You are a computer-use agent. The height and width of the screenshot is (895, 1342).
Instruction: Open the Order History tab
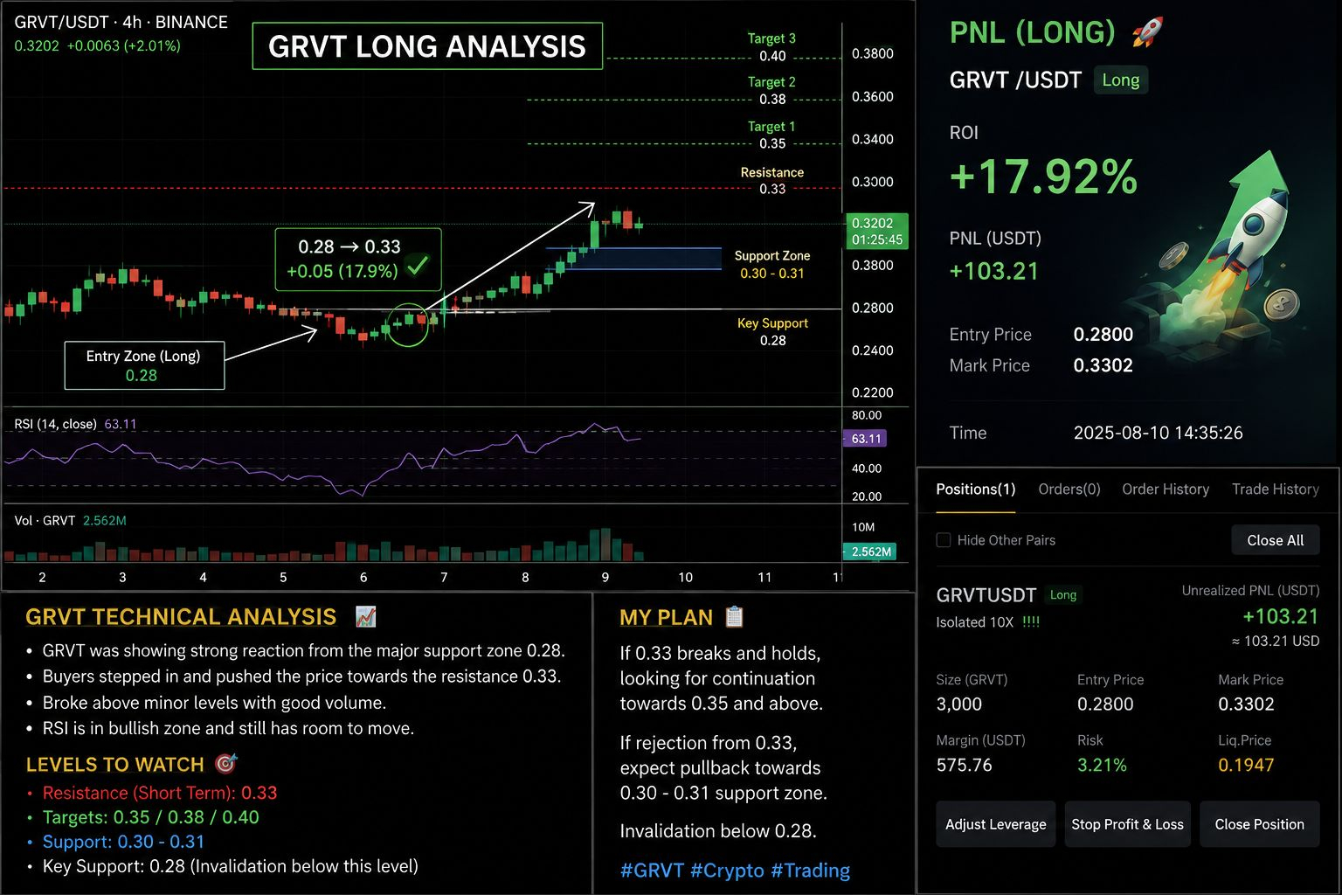pos(1166,489)
